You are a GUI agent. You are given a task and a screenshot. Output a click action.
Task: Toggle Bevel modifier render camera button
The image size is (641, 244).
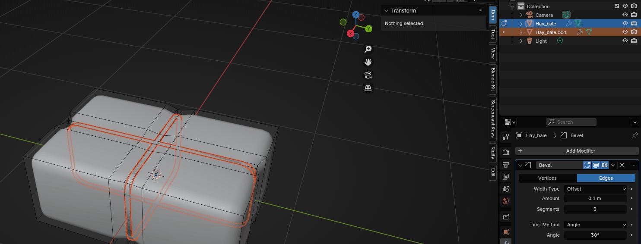point(605,165)
